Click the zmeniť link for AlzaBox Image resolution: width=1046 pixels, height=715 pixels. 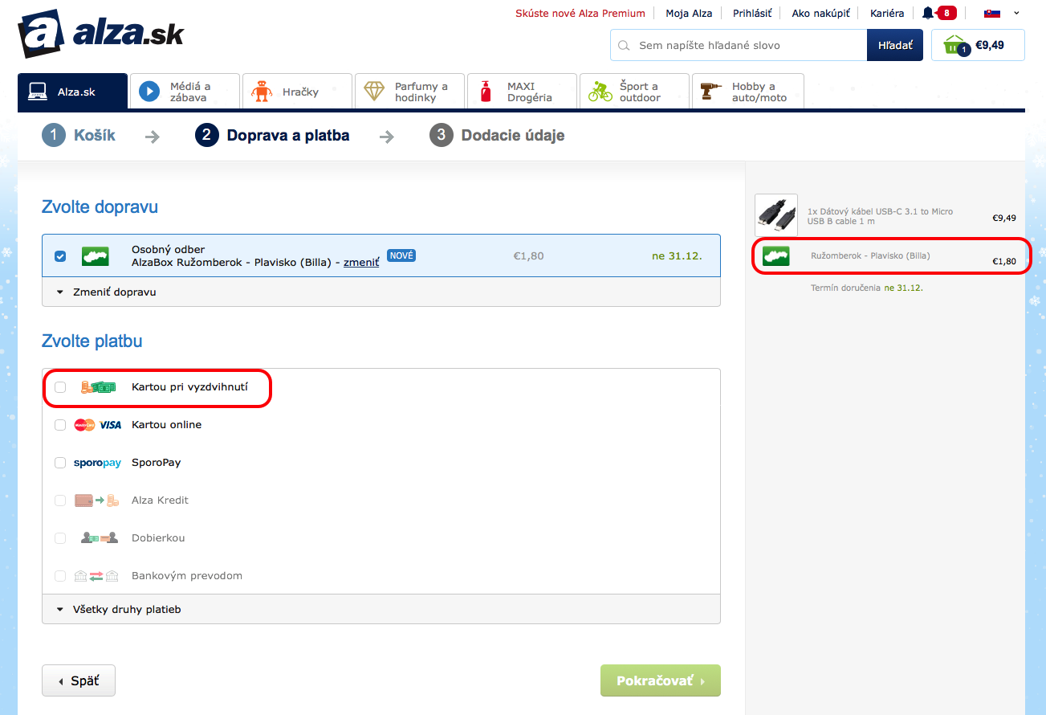pyautogui.click(x=360, y=263)
